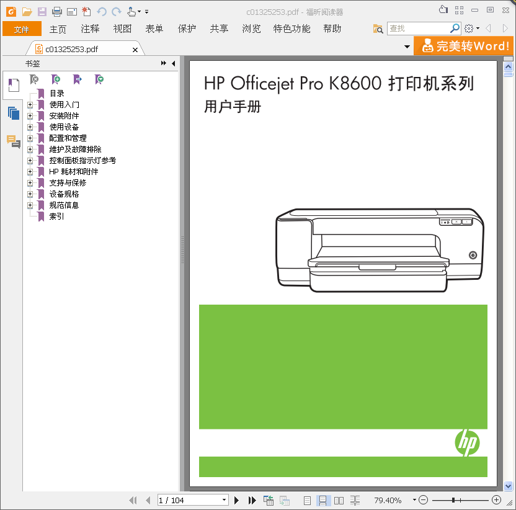This screenshot has width=516, height=510.
Task: Click the folder search icon
Action: tap(378, 29)
